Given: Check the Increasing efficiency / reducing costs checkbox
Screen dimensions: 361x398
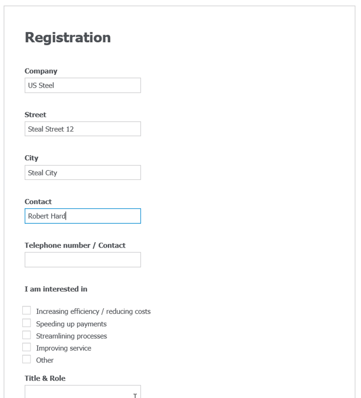Looking at the screenshot, I should 27,311.
